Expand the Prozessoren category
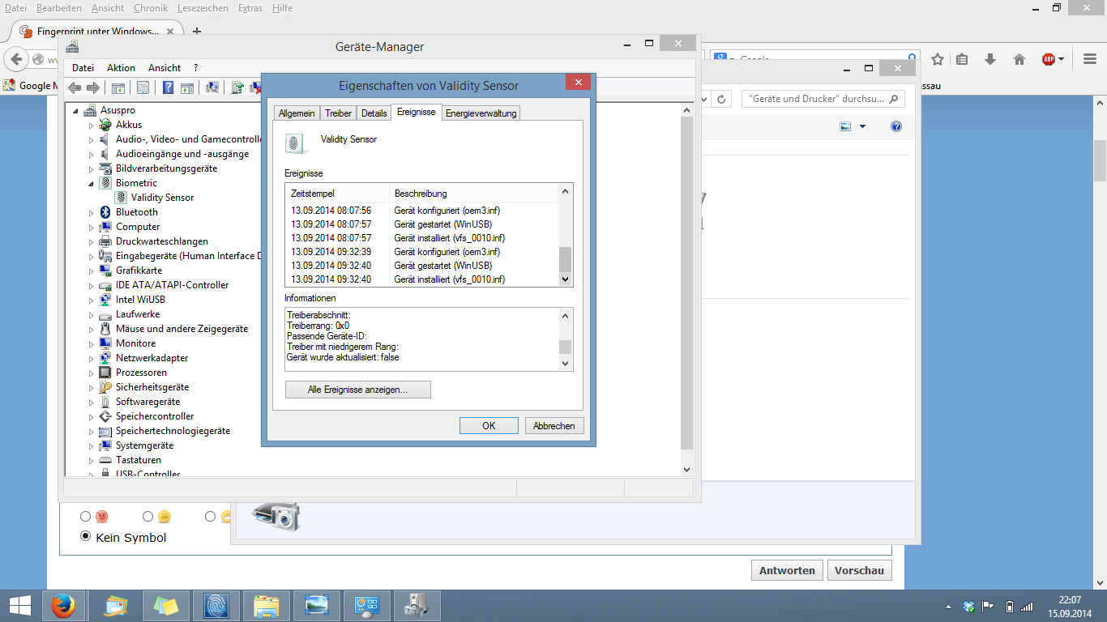 (x=92, y=373)
